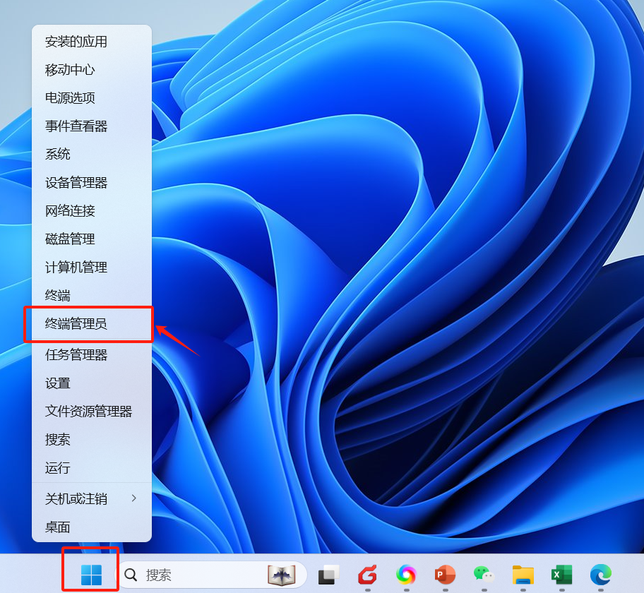The width and height of the screenshot is (644, 593).
Task: Select 计算机管理 menu entry
Action: coord(92,267)
